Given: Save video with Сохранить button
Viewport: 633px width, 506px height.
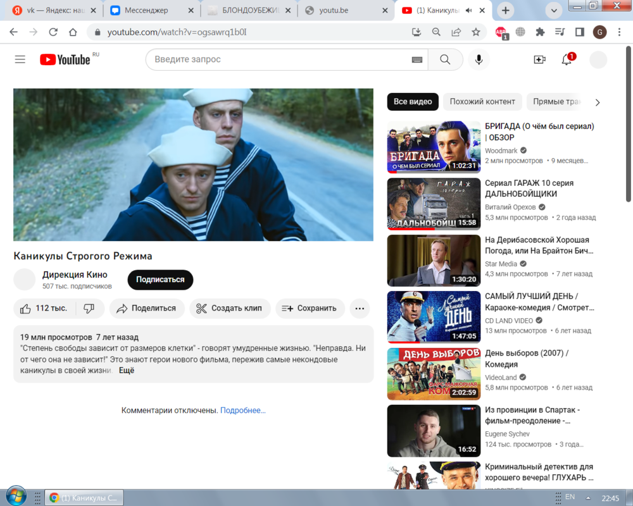Looking at the screenshot, I should tap(310, 309).
